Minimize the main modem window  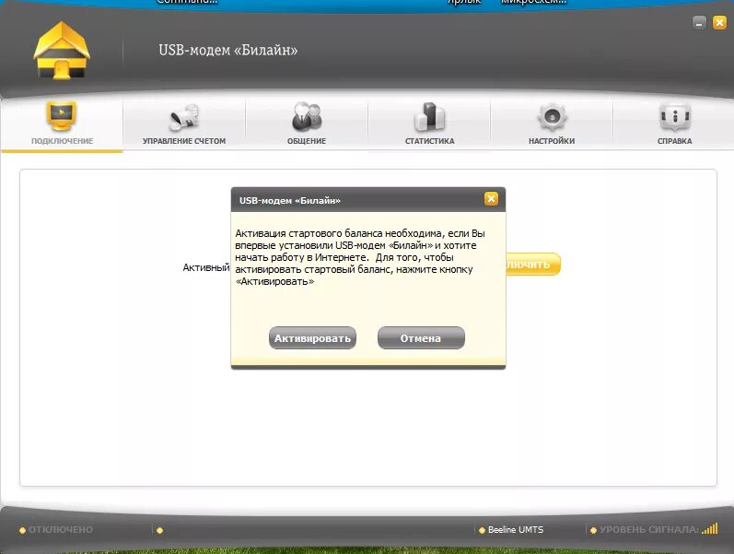(x=699, y=22)
